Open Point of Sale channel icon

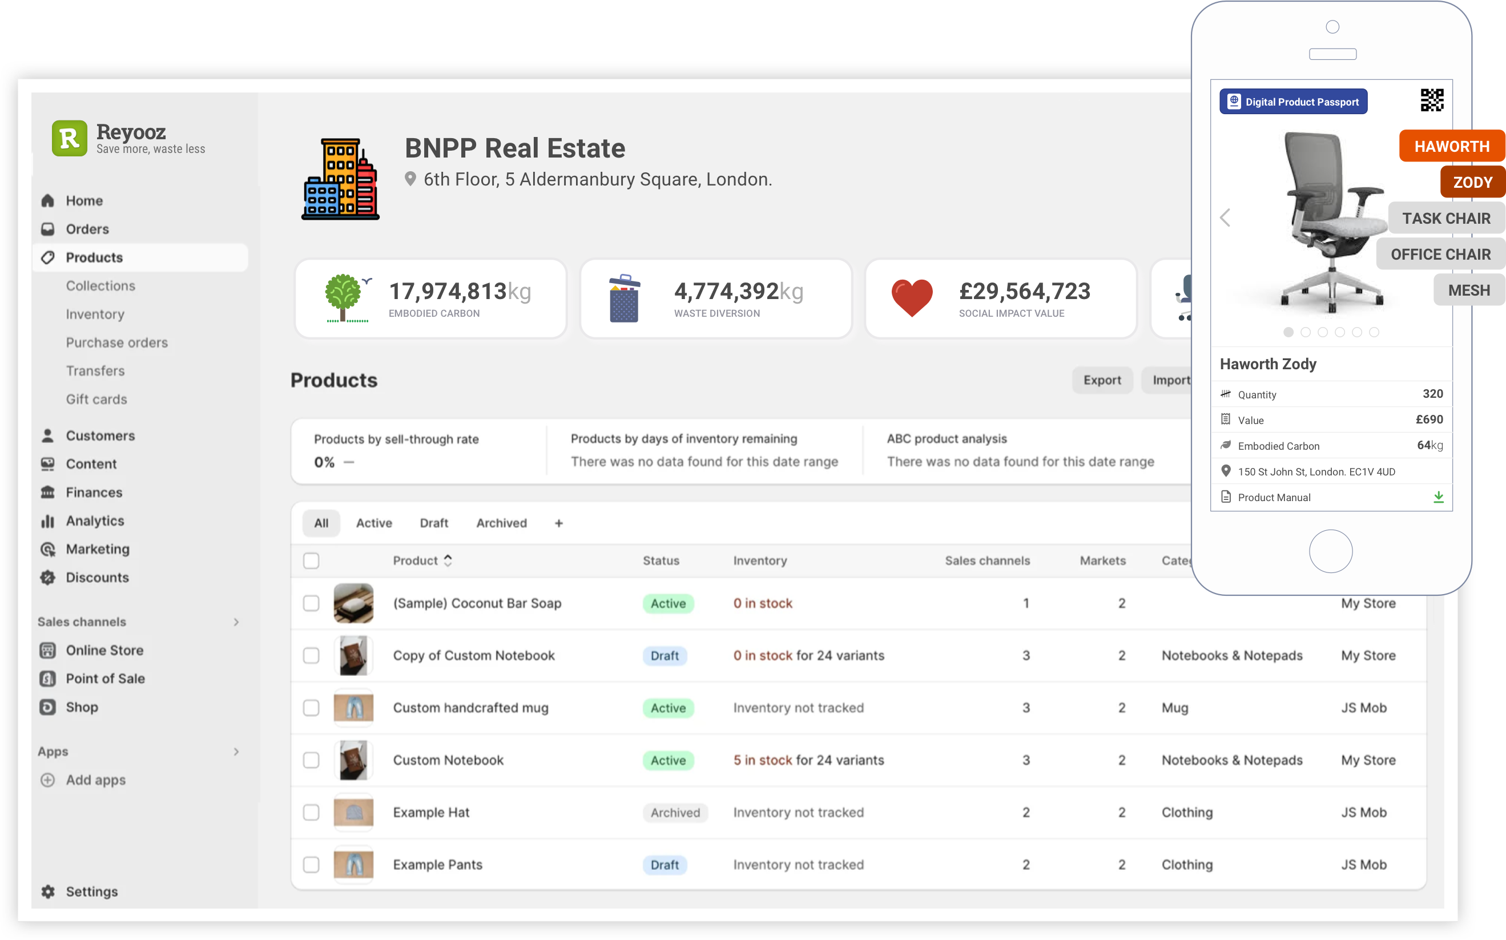(48, 678)
